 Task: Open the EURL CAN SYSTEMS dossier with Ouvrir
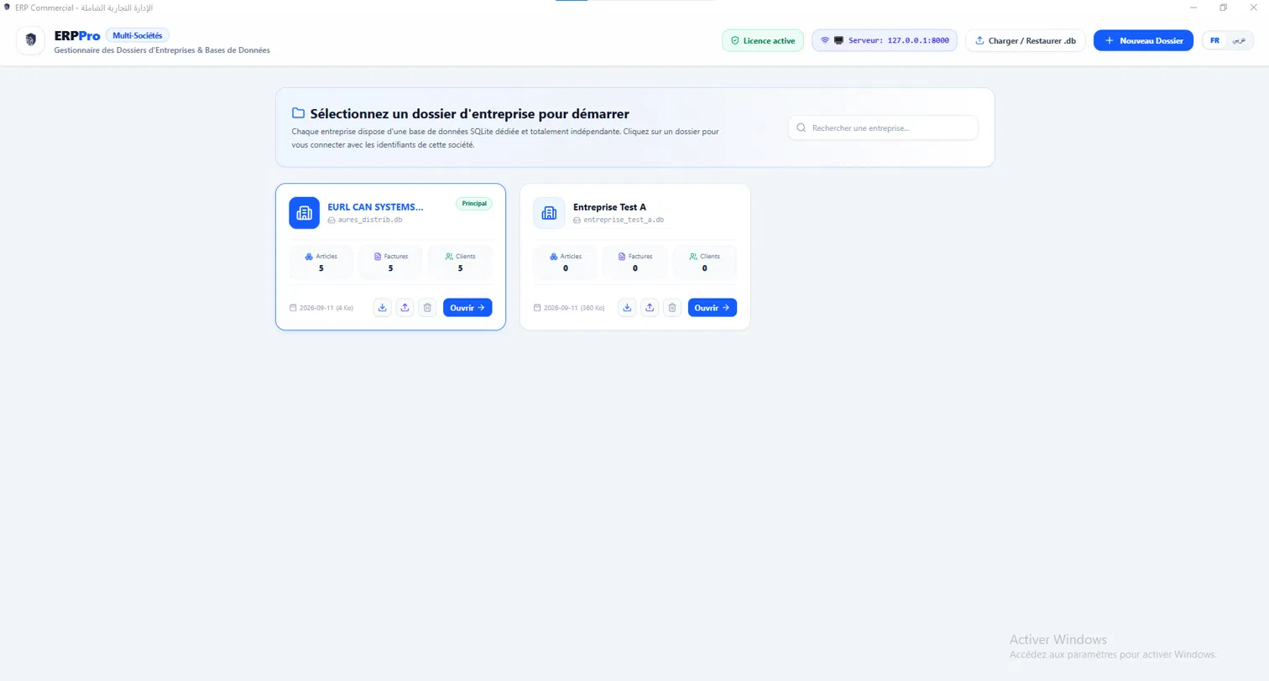pyautogui.click(x=467, y=308)
